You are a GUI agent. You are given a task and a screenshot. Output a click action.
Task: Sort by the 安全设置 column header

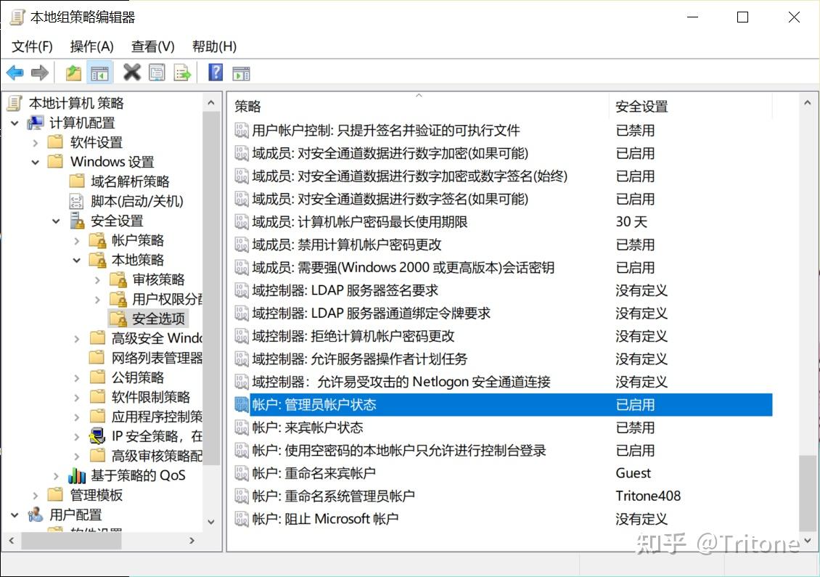click(x=641, y=106)
